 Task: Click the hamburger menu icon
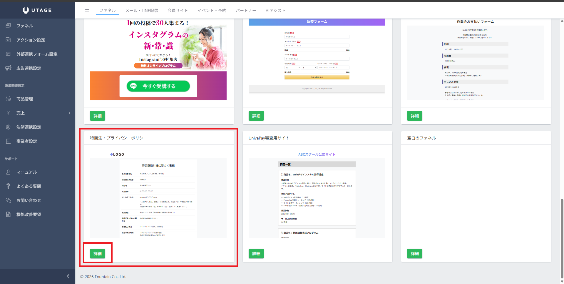(87, 11)
